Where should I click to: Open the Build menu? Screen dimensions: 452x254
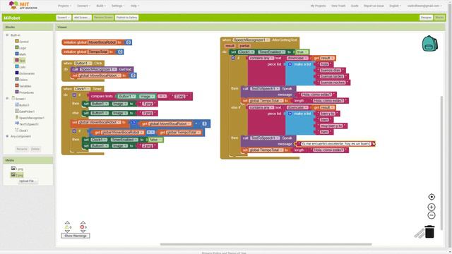coord(101,6)
